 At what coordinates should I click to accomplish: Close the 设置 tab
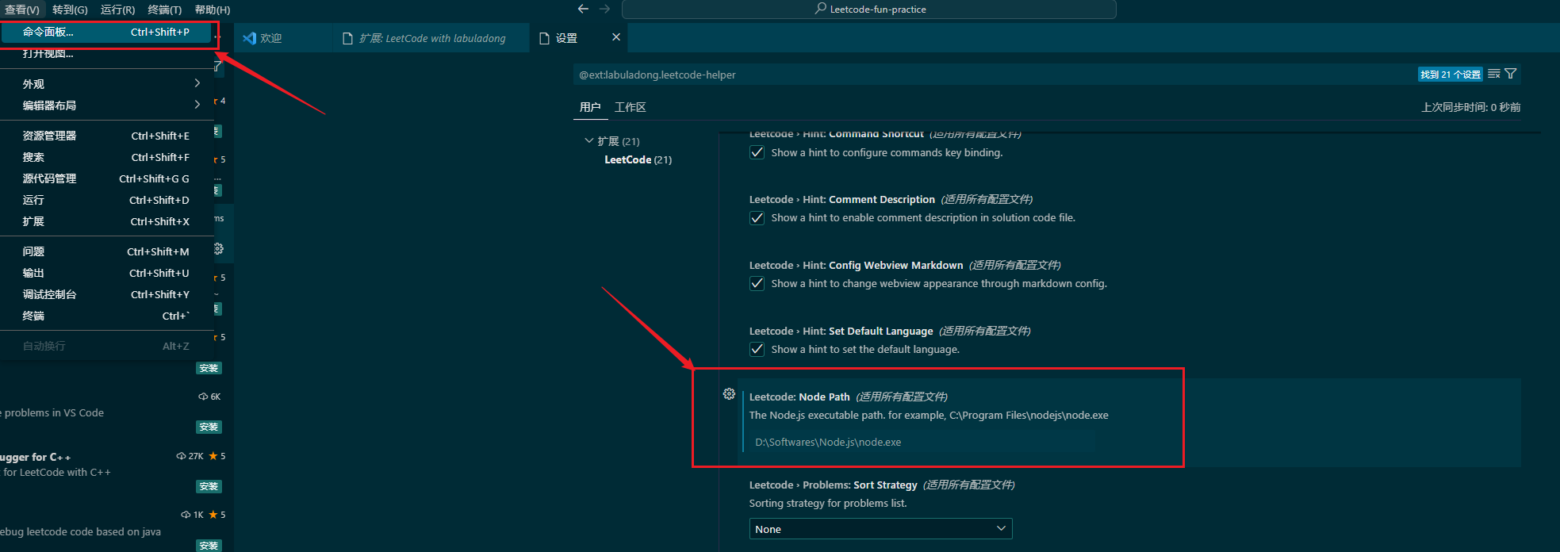pos(616,37)
